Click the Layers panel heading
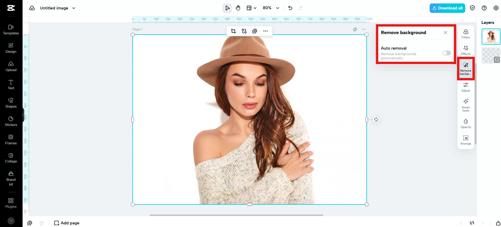The image size is (501, 227). 488,23
